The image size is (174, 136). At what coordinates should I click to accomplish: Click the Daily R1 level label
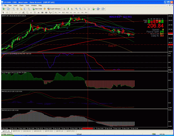coord(112,46)
